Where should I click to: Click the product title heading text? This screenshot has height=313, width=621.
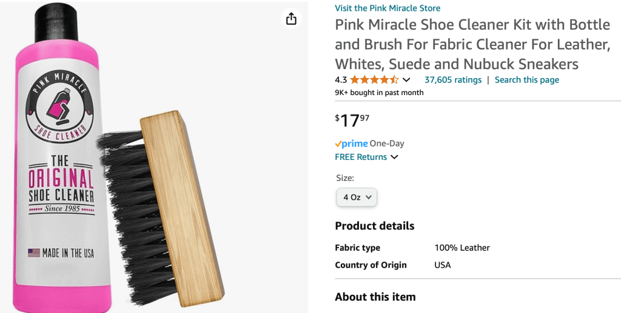pyautogui.click(x=472, y=44)
